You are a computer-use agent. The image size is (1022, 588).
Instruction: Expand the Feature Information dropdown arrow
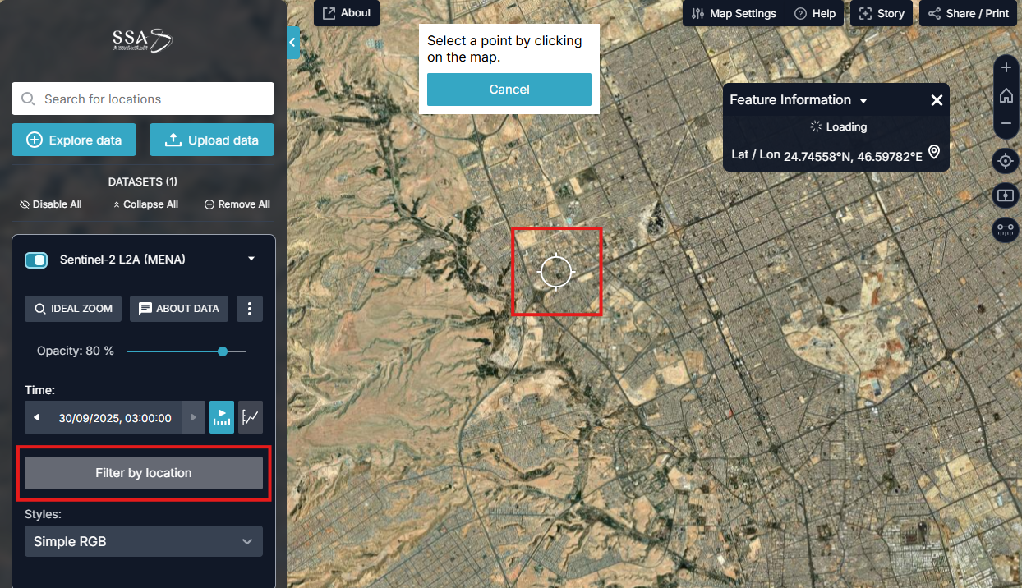[863, 101]
